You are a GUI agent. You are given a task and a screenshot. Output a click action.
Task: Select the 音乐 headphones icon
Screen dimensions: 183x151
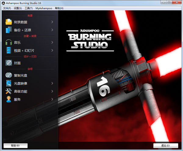tap(9, 43)
